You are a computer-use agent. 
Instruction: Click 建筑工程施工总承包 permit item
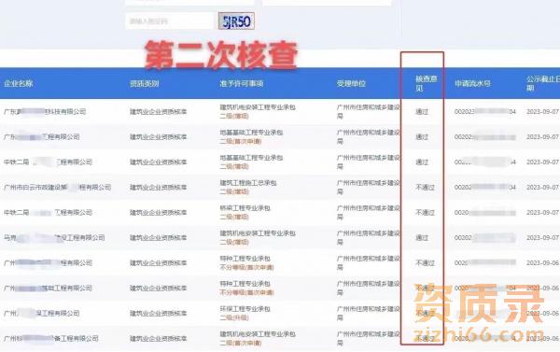click(248, 183)
